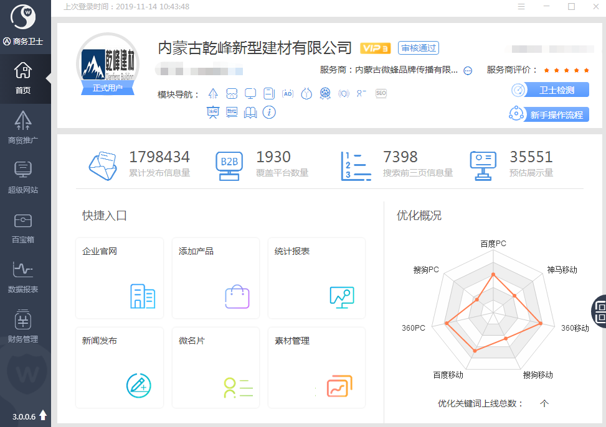Click the 35551 预估展示量 statistic
606x427 pixels.
click(x=531, y=163)
